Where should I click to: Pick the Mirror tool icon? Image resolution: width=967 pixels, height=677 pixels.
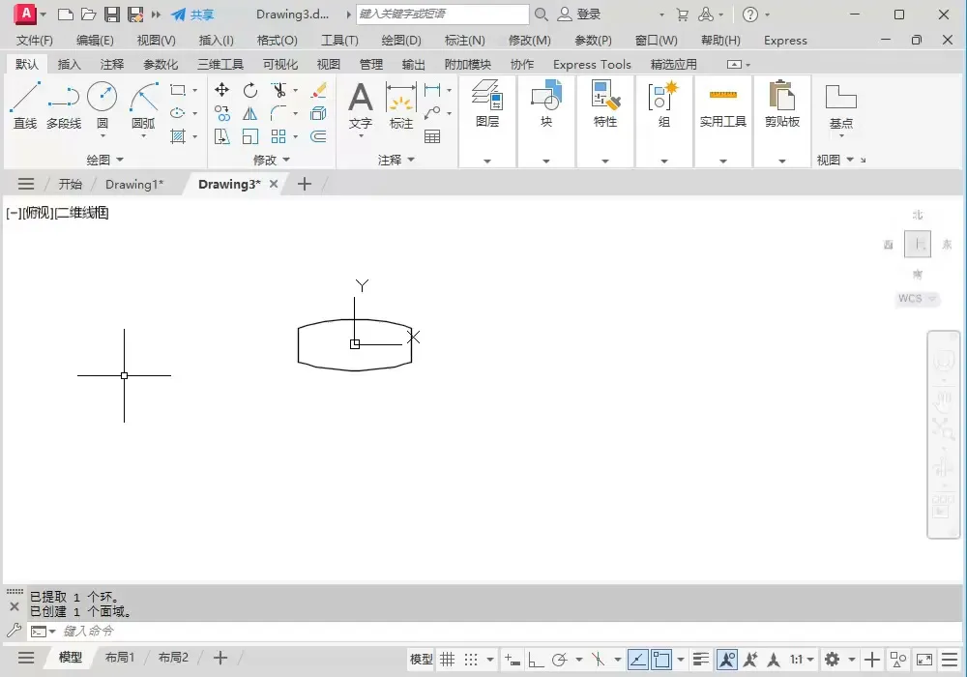250,113
